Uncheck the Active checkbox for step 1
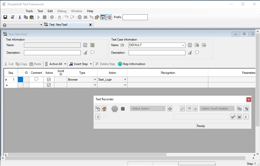Viewport: 260px width, 166px height. tap(49, 79)
